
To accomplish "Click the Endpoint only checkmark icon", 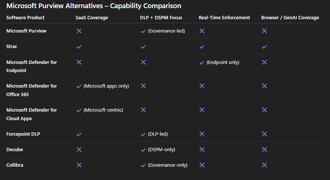I will click(202, 62).
